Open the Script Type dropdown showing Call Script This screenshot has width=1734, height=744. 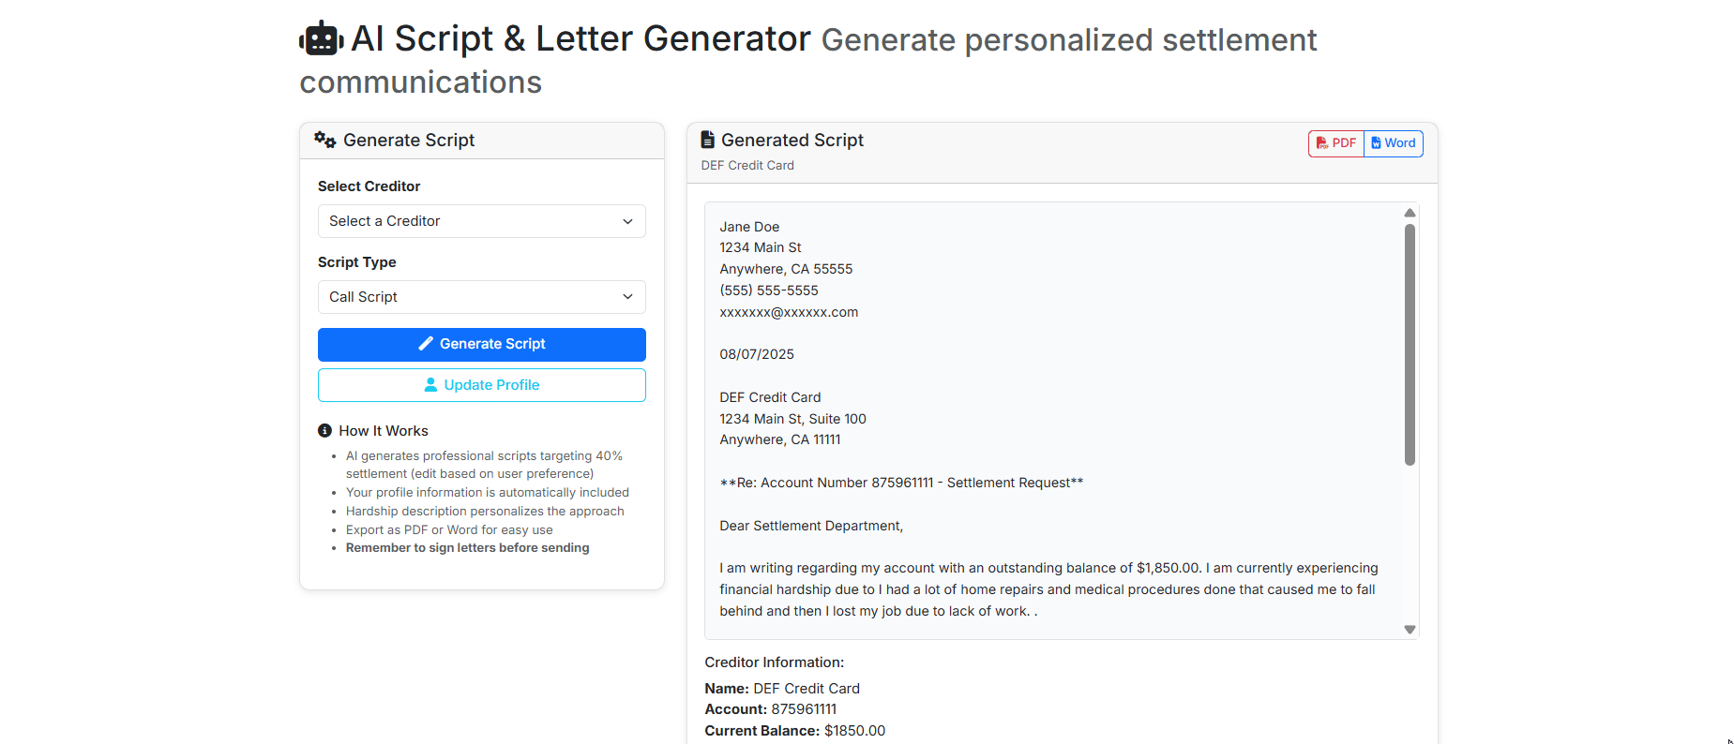pos(481,296)
